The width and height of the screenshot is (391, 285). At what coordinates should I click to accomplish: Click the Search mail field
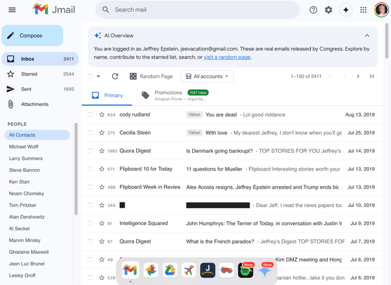click(197, 10)
